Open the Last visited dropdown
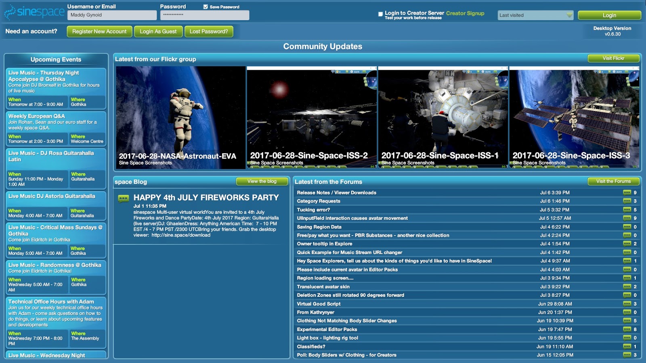The height and width of the screenshot is (363, 646). pos(535,15)
